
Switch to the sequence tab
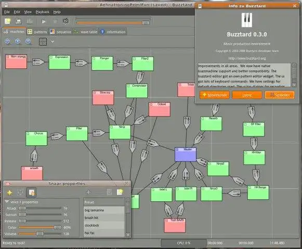coord(60,32)
